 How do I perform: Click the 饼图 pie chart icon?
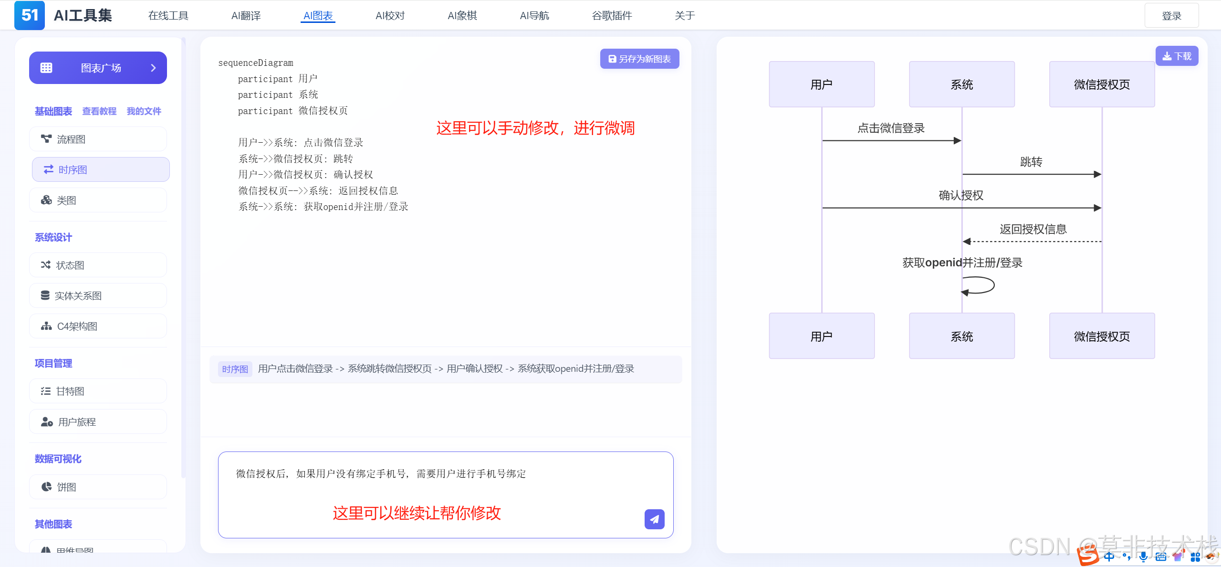(x=46, y=487)
